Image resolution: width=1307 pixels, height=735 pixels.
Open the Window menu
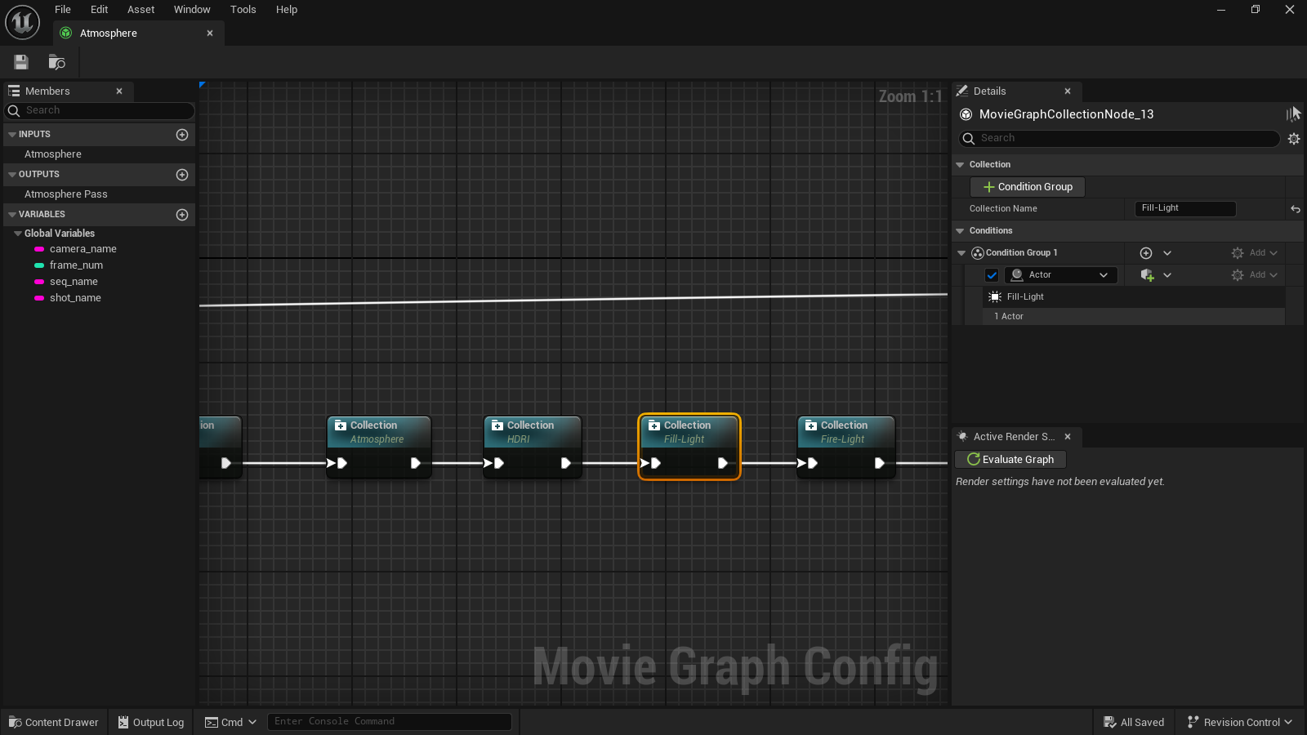point(192,10)
